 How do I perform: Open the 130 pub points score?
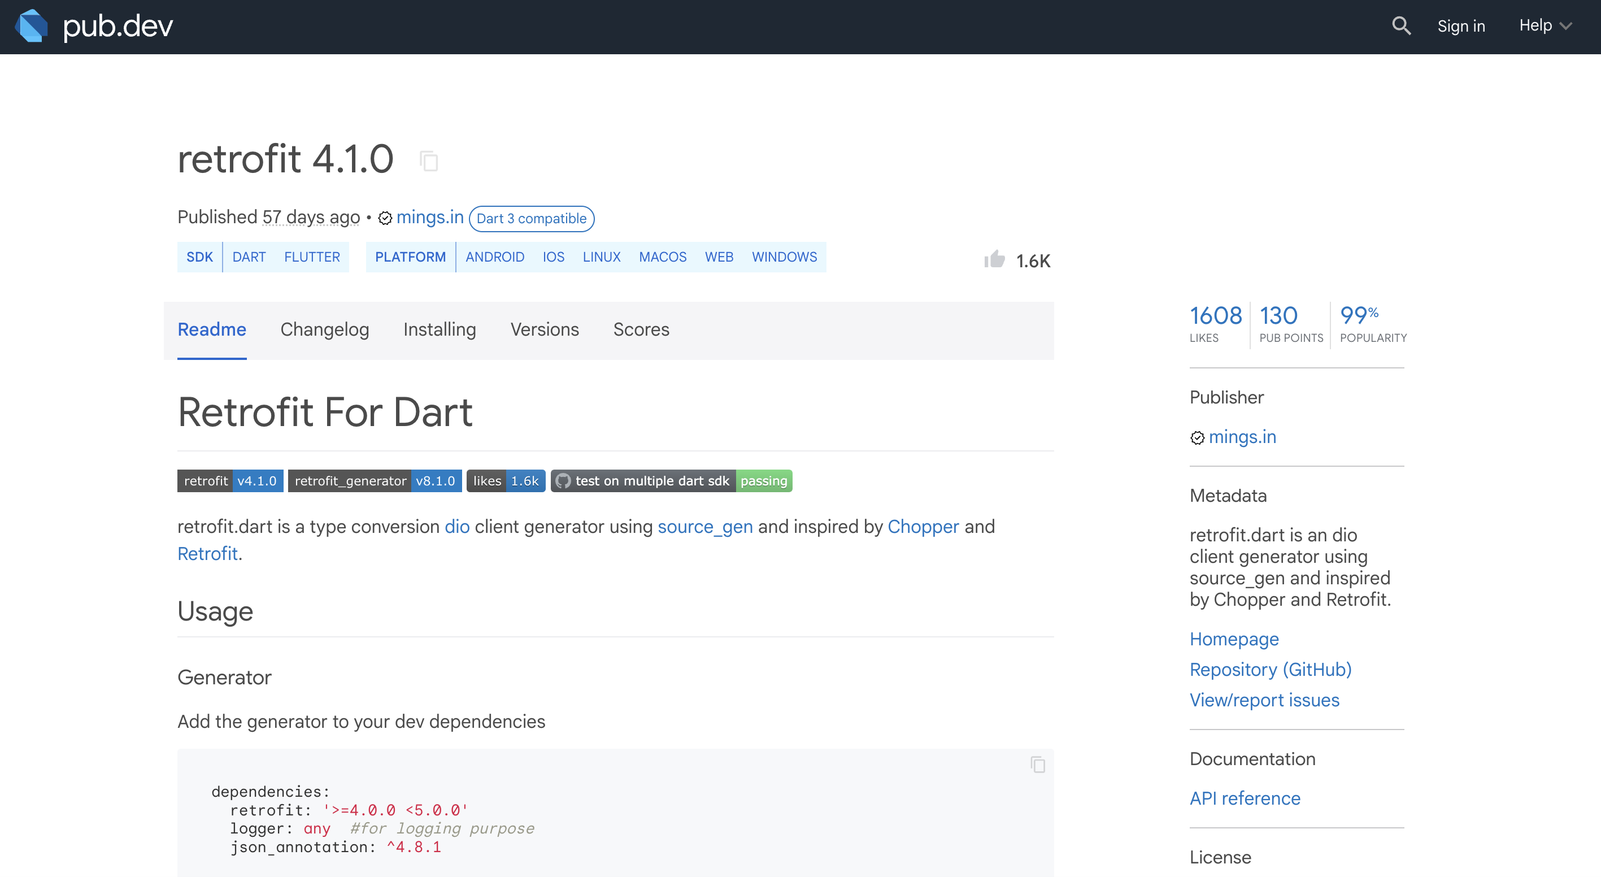(1290, 324)
